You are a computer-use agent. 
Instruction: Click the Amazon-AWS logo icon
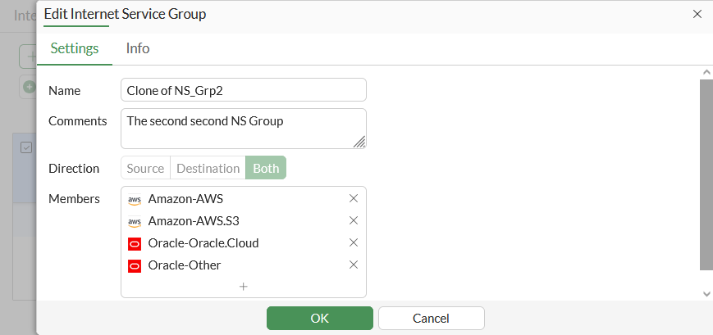135,199
